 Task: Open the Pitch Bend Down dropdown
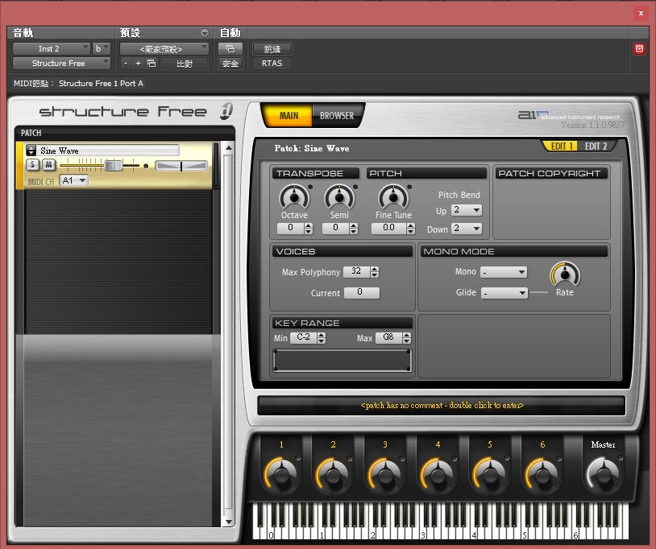click(467, 228)
